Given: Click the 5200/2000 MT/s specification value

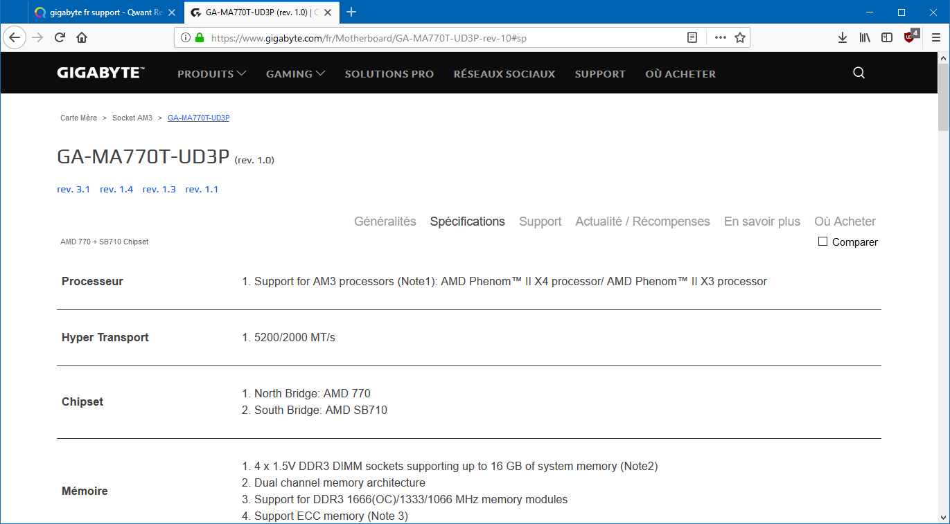Looking at the screenshot, I should 294,337.
